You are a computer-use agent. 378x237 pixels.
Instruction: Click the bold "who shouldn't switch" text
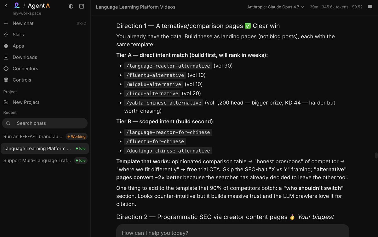coord(313,188)
